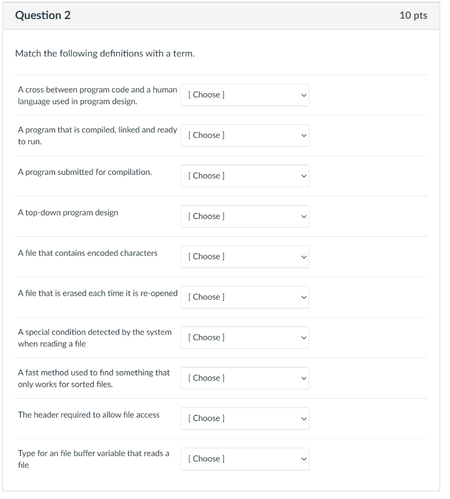The image size is (450, 499).
Task: Open dropdown for 'header required to allow file access'
Action: [x=244, y=419]
